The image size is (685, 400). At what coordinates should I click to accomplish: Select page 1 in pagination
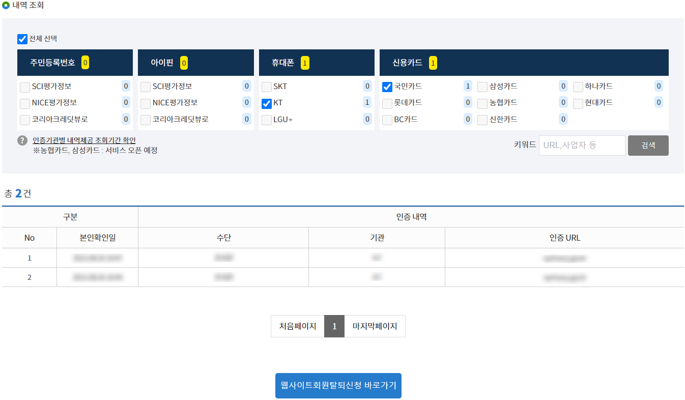[x=334, y=326]
